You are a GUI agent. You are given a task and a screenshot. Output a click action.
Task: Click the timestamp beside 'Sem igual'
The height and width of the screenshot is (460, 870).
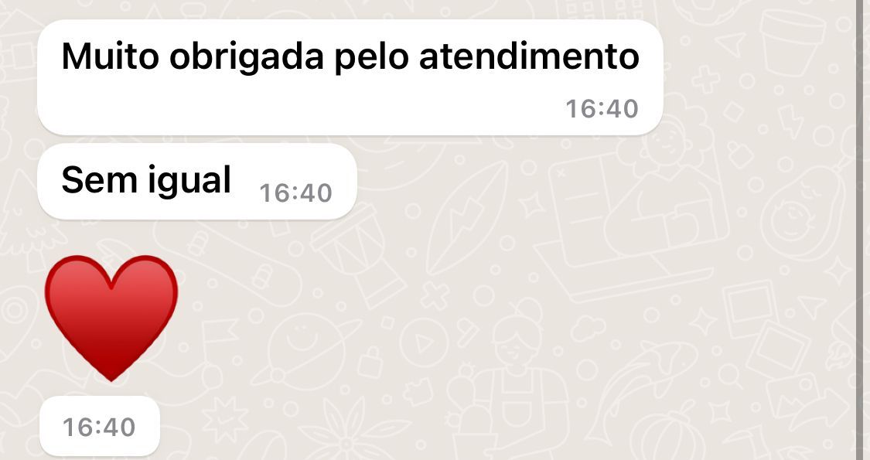pos(295,193)
